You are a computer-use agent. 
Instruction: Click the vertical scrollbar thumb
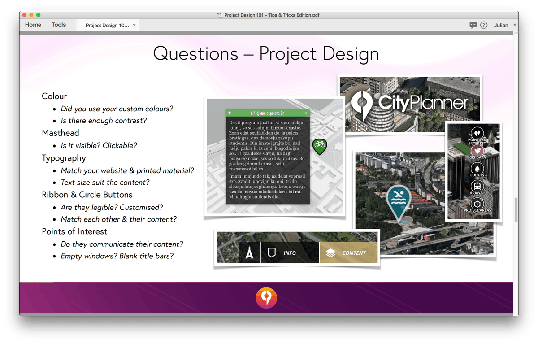pyautogui.click(x=516, y=209)
